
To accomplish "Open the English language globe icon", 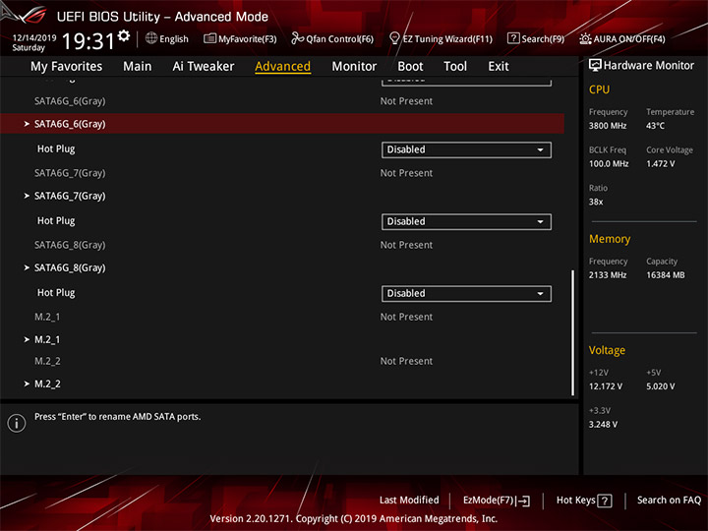I will coord(151,38).
